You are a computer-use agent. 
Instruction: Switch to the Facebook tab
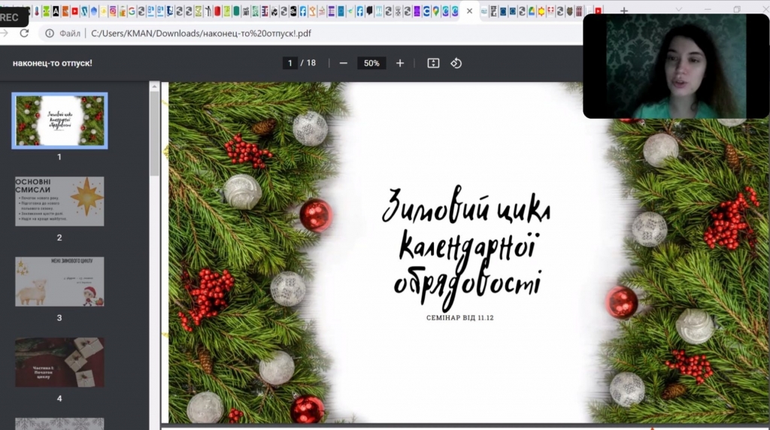pos(303,11)
